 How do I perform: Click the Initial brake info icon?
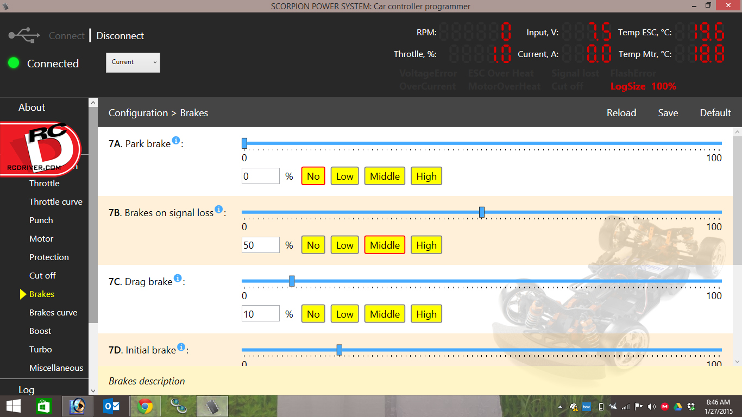[181, 347]
